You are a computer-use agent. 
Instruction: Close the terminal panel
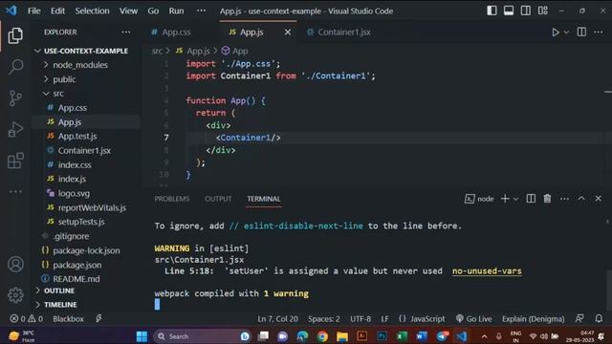point(599,199)
